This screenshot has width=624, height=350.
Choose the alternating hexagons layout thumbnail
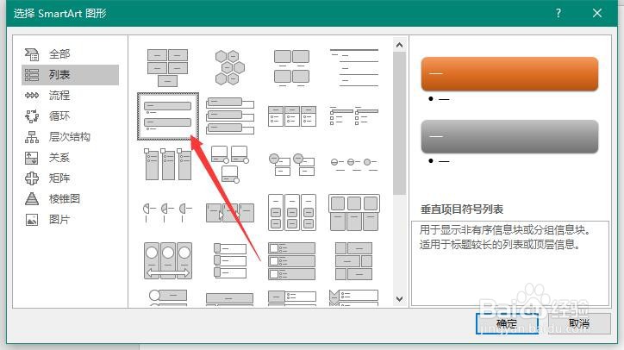(229, 68)
